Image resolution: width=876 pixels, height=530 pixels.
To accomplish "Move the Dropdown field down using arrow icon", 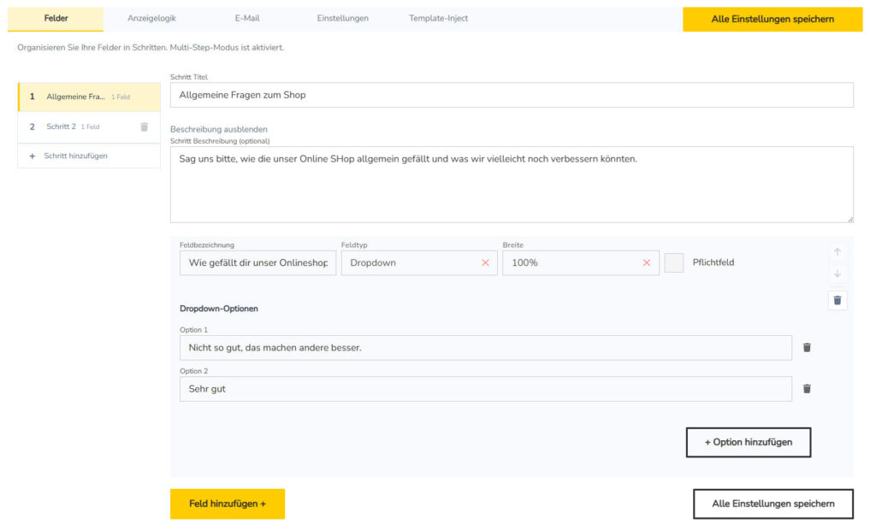I will tap(838, 274).
